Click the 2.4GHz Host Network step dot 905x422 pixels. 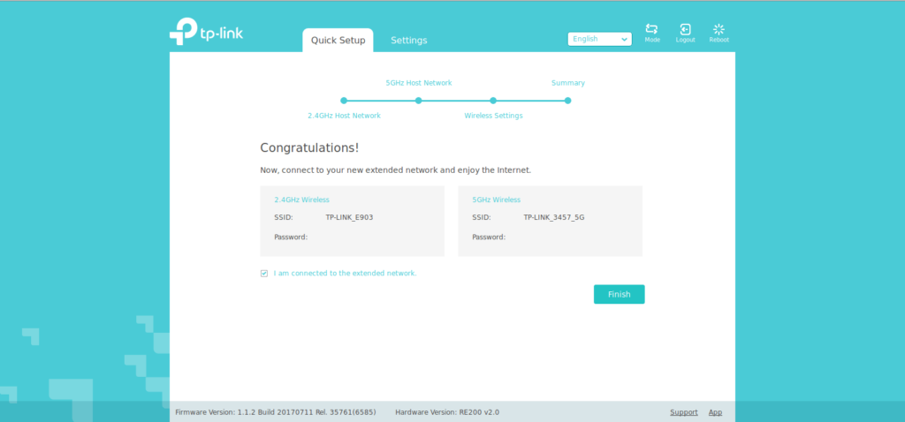coord(344,101)
